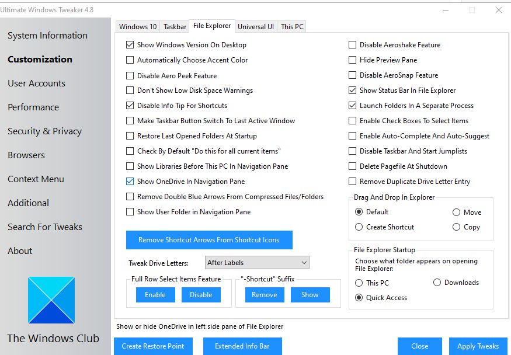Check Disable AeroSnap Feature
The image size is (511, 355).
(352, 75)
